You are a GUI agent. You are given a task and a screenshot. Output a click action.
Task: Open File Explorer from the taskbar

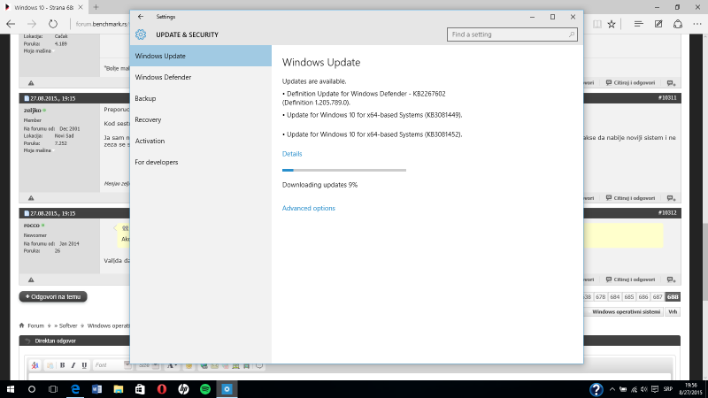(119, 389)
